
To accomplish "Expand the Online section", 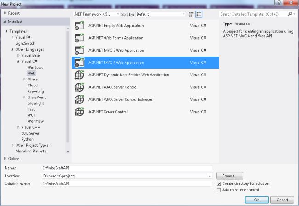I will [5, 158].
